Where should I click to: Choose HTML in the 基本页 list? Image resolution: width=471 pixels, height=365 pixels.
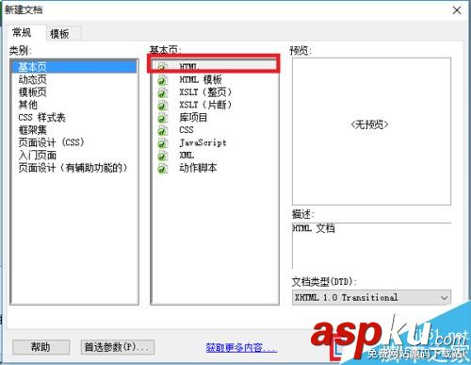click(x=189, y=67)
